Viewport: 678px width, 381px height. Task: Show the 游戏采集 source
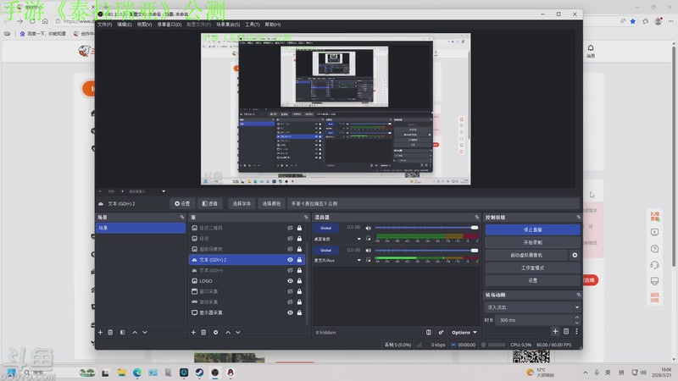tap(290, 302)
